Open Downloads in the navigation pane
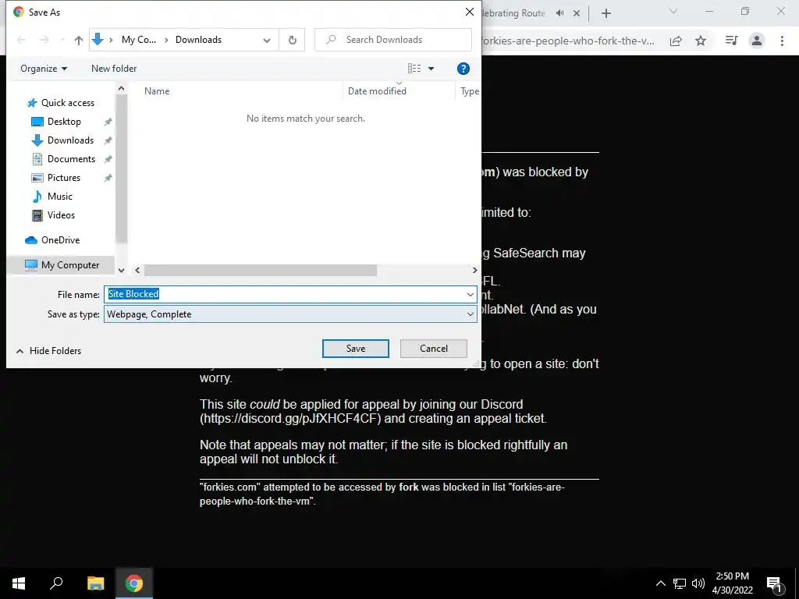This screenshot has width=799, height=599. point(70,140)
